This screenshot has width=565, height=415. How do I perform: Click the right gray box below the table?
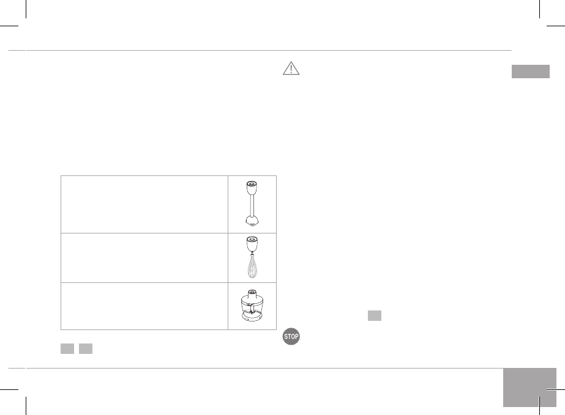click(x=86, y=348)
